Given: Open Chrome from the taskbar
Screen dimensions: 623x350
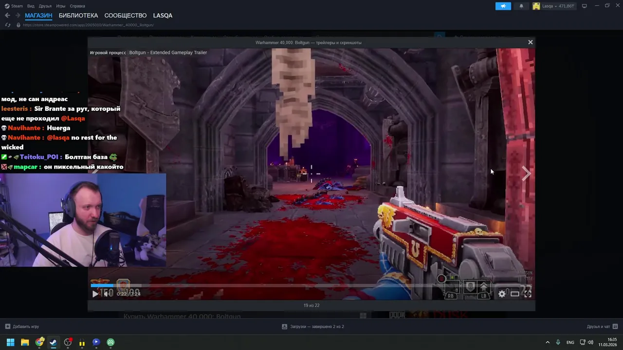Looking at the screenshot, I should tap(39, 342).
